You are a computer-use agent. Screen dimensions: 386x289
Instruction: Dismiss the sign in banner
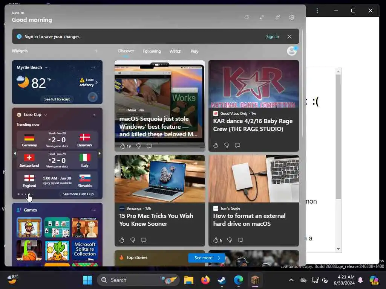coord(289,37)
